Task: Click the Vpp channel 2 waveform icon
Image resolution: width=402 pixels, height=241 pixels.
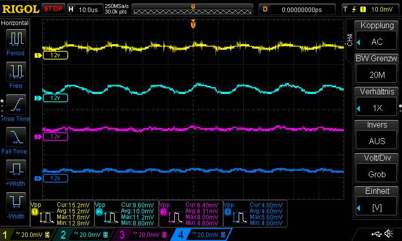Action: 111,217
